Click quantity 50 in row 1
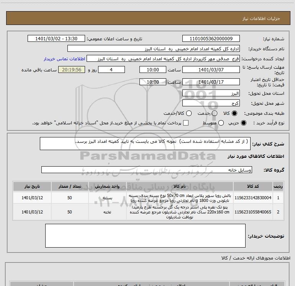The image size is (295, 286). [70, 198]
